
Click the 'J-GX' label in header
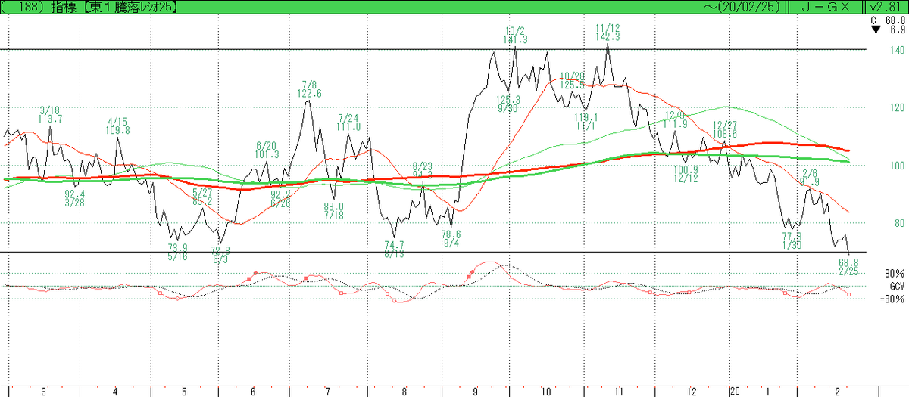point(825,6)
